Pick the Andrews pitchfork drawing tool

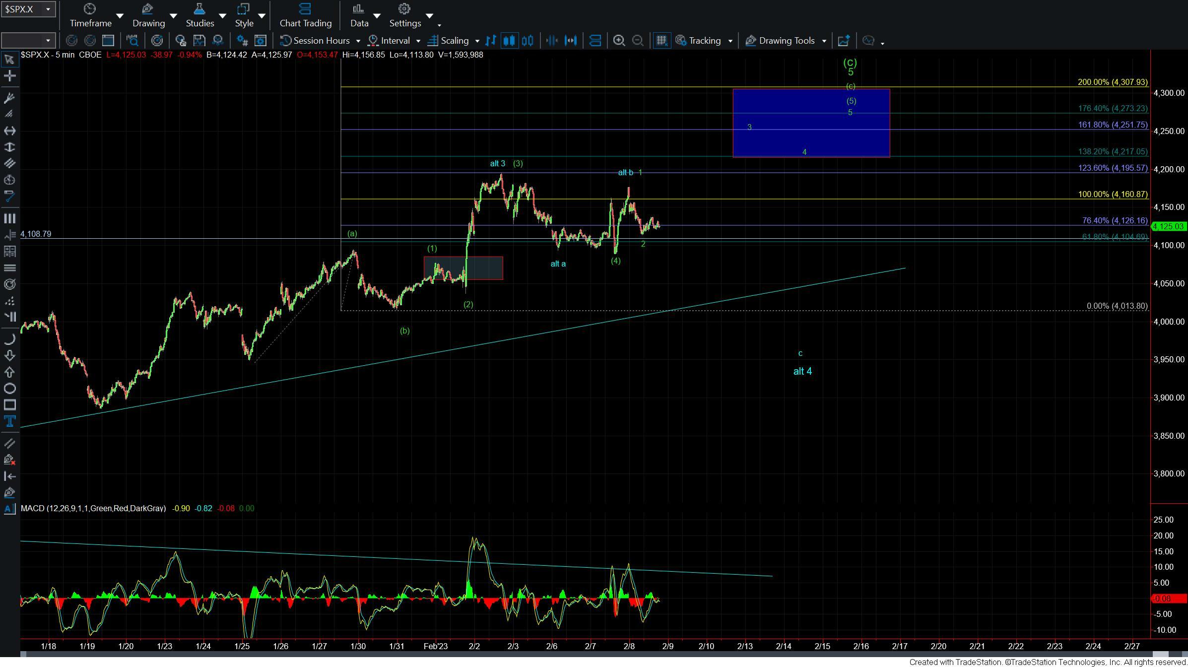pyautogui.click(x=9, y=98)
